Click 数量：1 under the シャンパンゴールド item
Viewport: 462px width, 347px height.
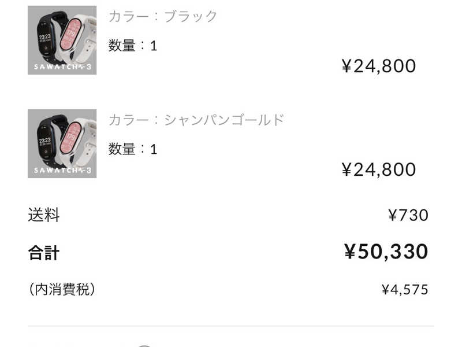coord(133,149)
